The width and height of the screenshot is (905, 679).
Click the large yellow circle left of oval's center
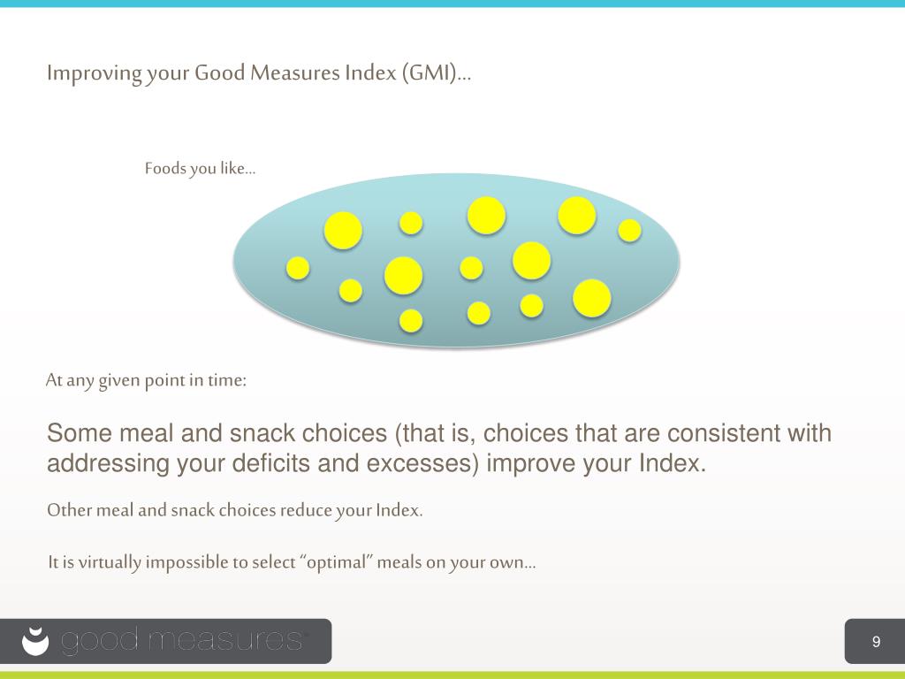[x=403, y=276]
